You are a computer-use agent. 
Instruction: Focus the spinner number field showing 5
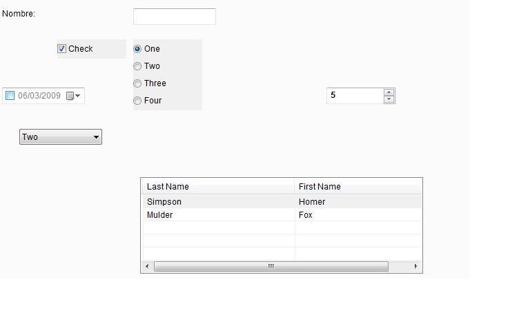pos(354,95)
